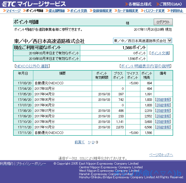The image size is (186, 183).
Task: Open 利用停止 navigation link
Action: pos(177,11)
